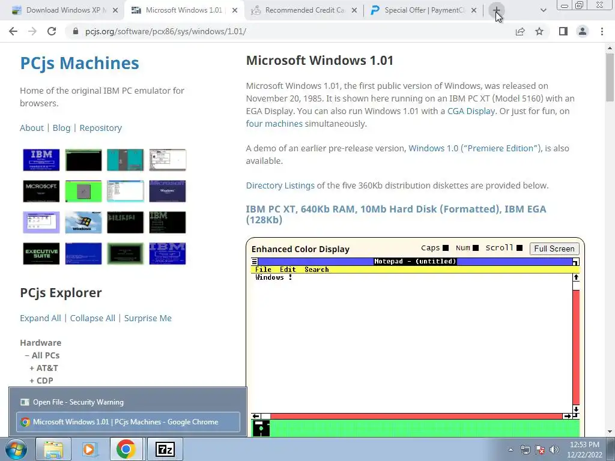The image size is (615, 461).
Task: Open the Windows Start button
Action: point(16,449)
